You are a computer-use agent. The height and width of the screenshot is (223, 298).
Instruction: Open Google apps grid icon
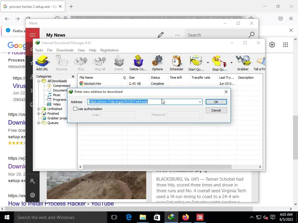(x=285, y=45)
